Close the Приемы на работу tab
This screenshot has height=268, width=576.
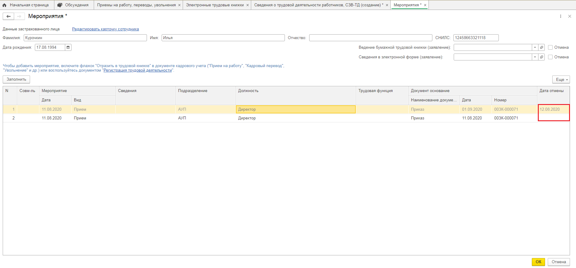pos(179,5)
